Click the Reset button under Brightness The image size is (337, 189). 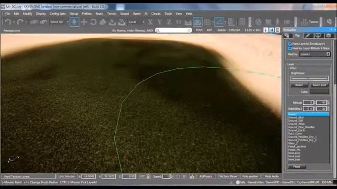click(299, 85)
